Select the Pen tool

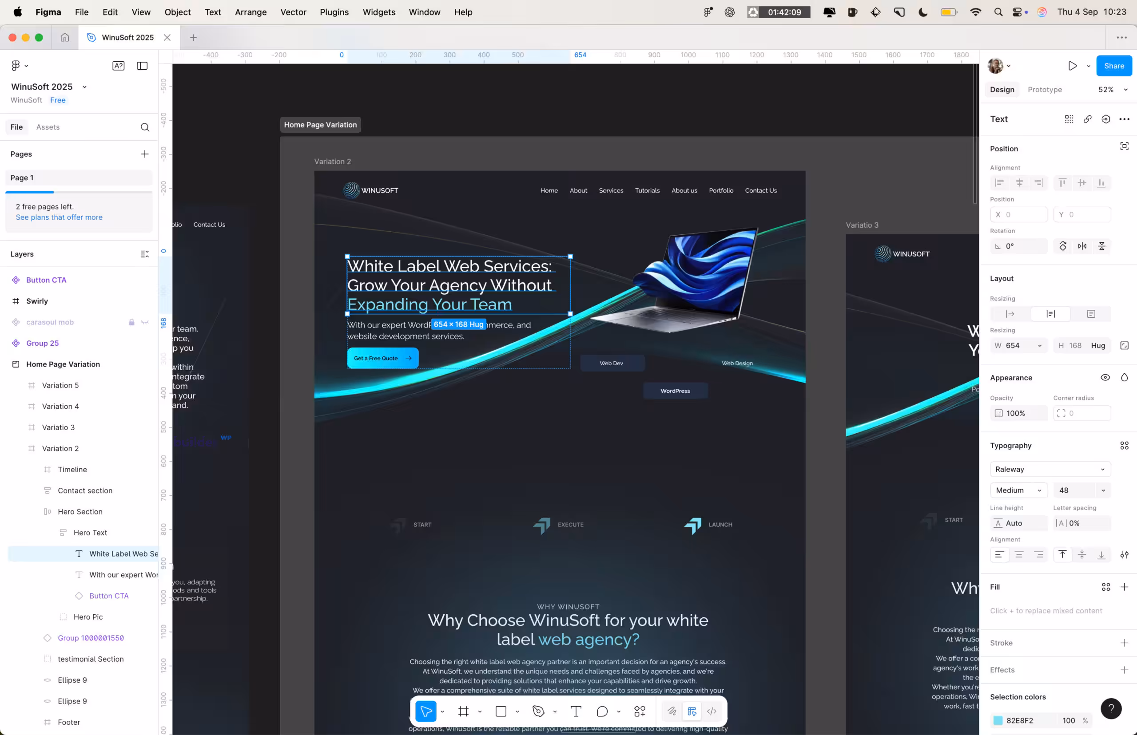pos(538,711)
